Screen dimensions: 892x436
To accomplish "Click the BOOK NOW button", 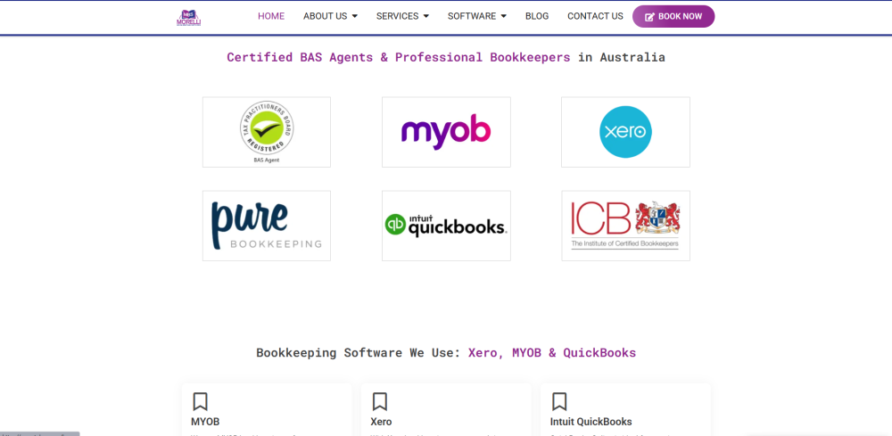I will click(x=673, y=16).
